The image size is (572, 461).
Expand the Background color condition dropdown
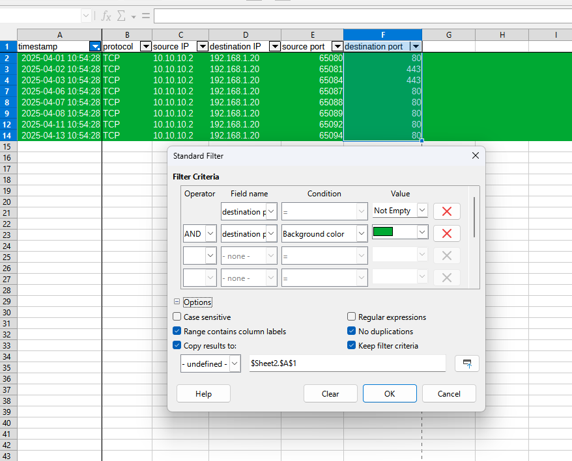pos(361,234)
